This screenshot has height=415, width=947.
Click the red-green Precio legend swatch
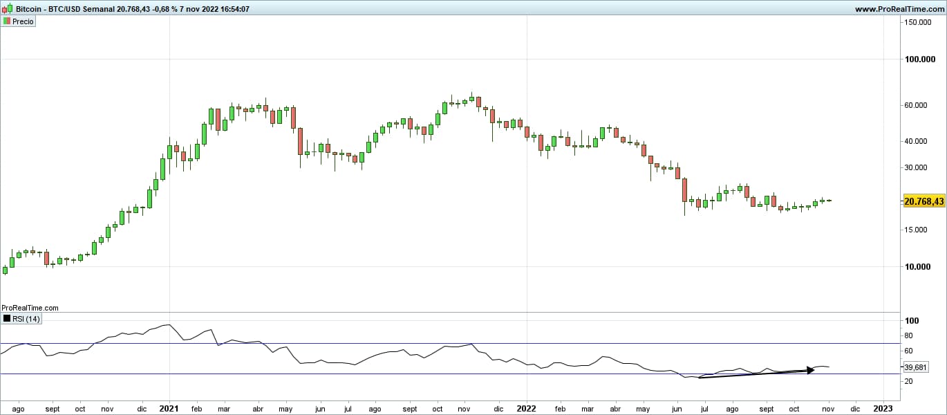pyautogui.click(x=7, y=21)
